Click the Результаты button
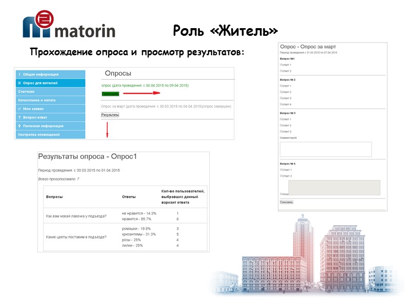This screenshot has width=410, height=307. tap(110, 115)
